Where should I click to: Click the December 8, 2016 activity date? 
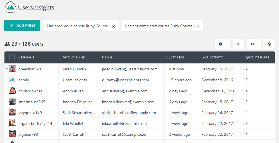(x=217, y=80)
